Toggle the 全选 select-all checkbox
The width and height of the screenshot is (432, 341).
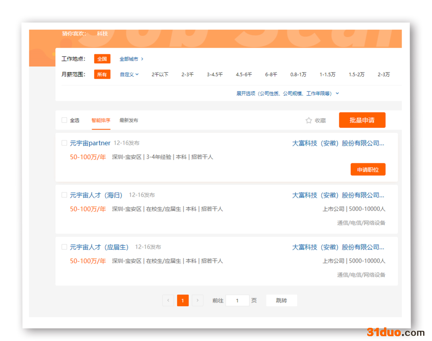pos(64,120)
